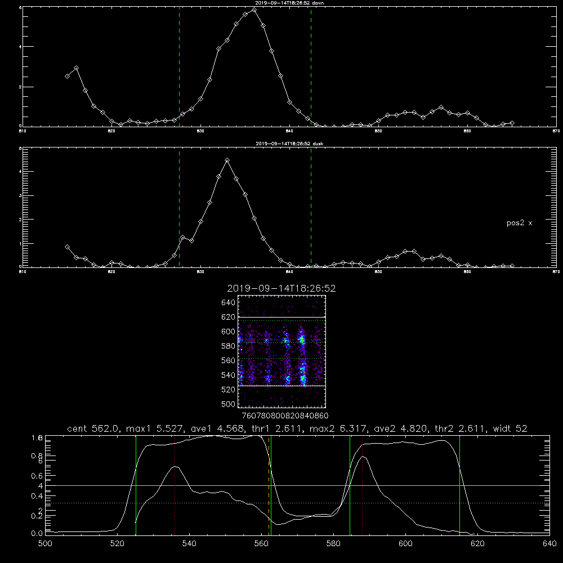The height and width of the screenshot is (563, 563).
Task: Click heatmap y-axis label '580'
Action: pyautogui.click(x=229, y=346)
